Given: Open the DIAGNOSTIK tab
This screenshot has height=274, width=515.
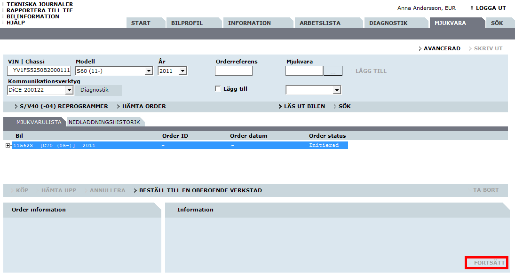Looking at the screenshot, I should pos(396,23).
